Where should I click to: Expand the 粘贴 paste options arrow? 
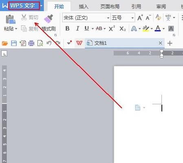(16, 29)
